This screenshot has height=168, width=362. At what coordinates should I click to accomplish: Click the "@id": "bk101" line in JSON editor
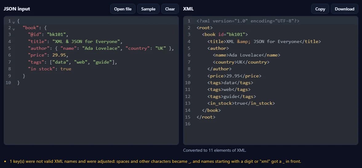(48, 35)
